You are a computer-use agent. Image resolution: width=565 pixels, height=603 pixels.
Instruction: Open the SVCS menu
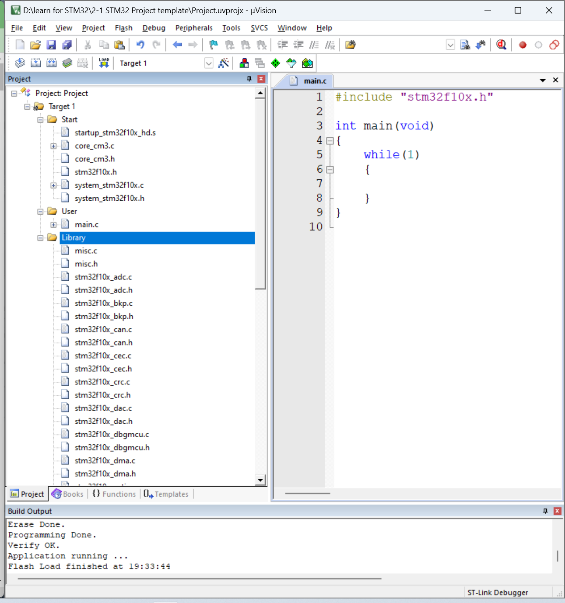tap(259, 28)
